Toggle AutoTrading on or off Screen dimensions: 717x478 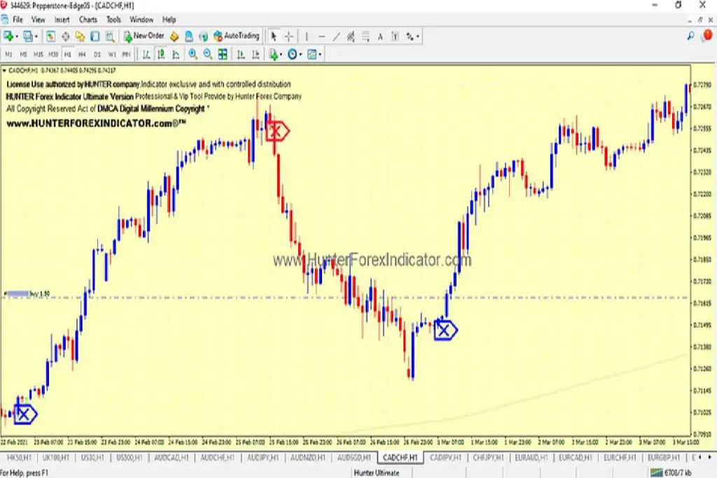tap(237, 36)
